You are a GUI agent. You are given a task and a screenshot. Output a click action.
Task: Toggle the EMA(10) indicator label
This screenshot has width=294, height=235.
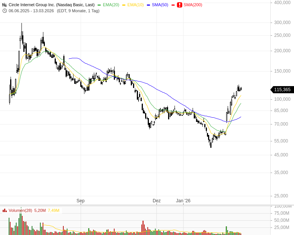click(x=135, y=5)
